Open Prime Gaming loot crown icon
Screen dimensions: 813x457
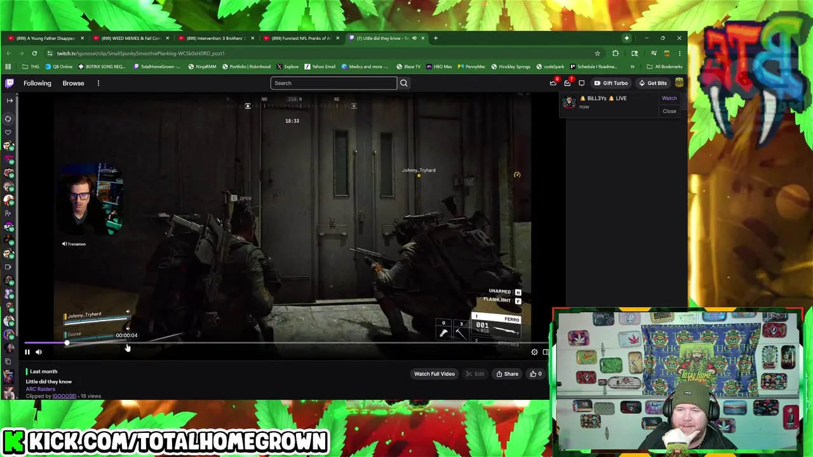click(553, 83)
